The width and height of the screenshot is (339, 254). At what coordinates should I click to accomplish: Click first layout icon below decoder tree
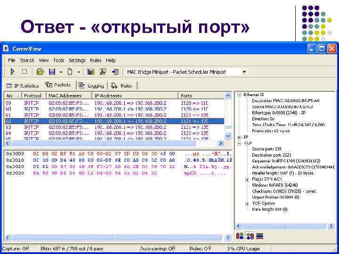coord(240,236)
